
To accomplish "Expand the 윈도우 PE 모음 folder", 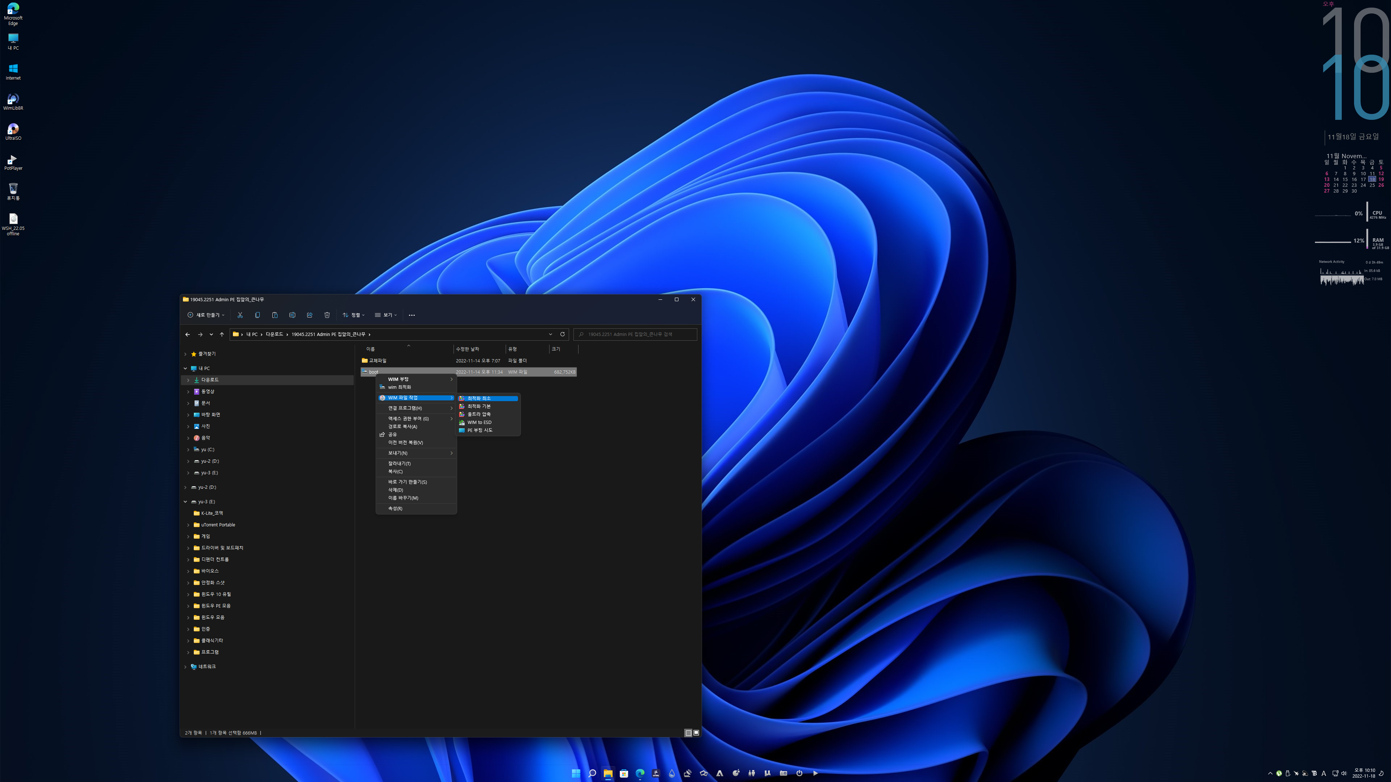I will [x=188, y=606].
